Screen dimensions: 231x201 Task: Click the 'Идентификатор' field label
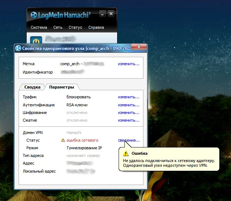pos(38,72)
